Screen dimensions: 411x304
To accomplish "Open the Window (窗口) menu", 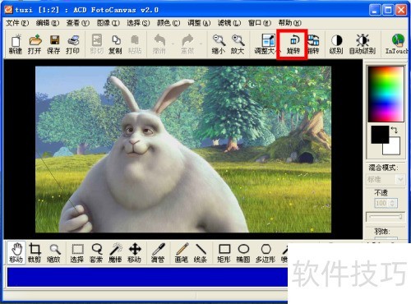I will pyautogui.click(x=260, y=23).
